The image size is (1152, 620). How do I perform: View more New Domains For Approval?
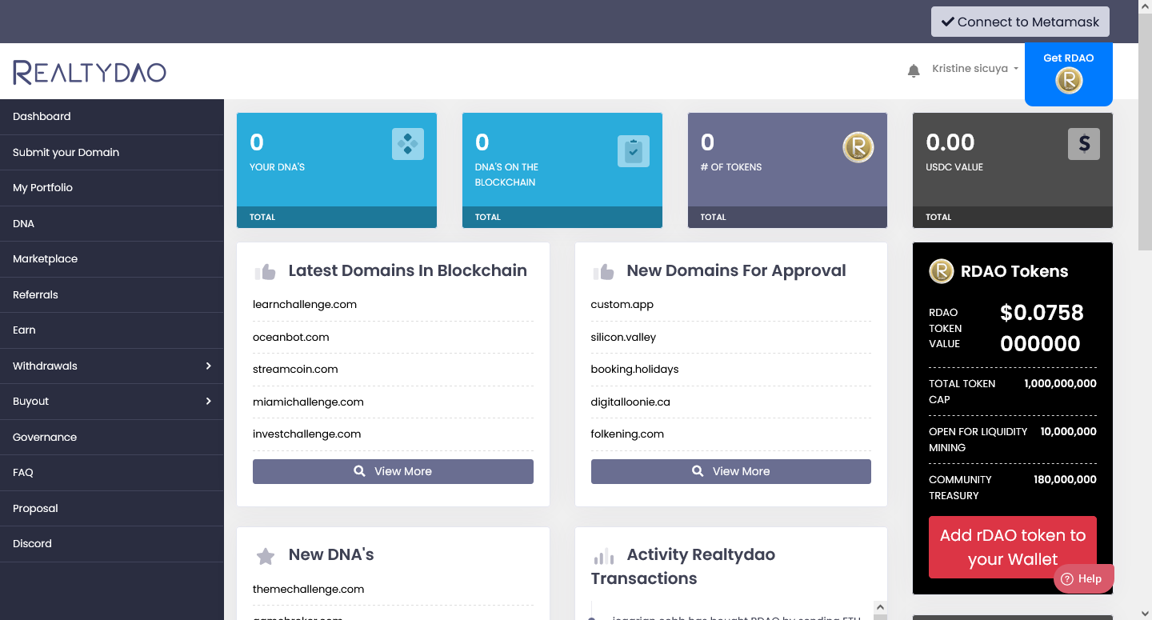731,471
